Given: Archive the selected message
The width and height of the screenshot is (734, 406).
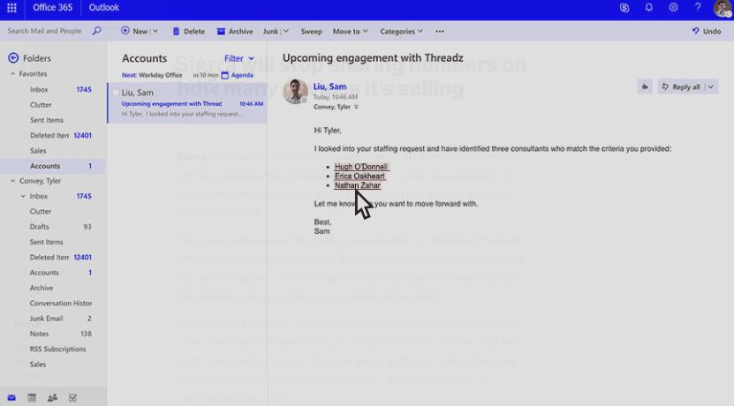Looking at the screenshot, I should tap(235, 32).
